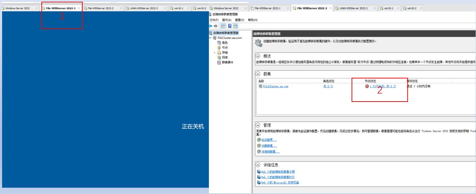Switch to File-WINServer 2022-1 tab in left window
Viewport: 476px width, 194px height.
61,8
